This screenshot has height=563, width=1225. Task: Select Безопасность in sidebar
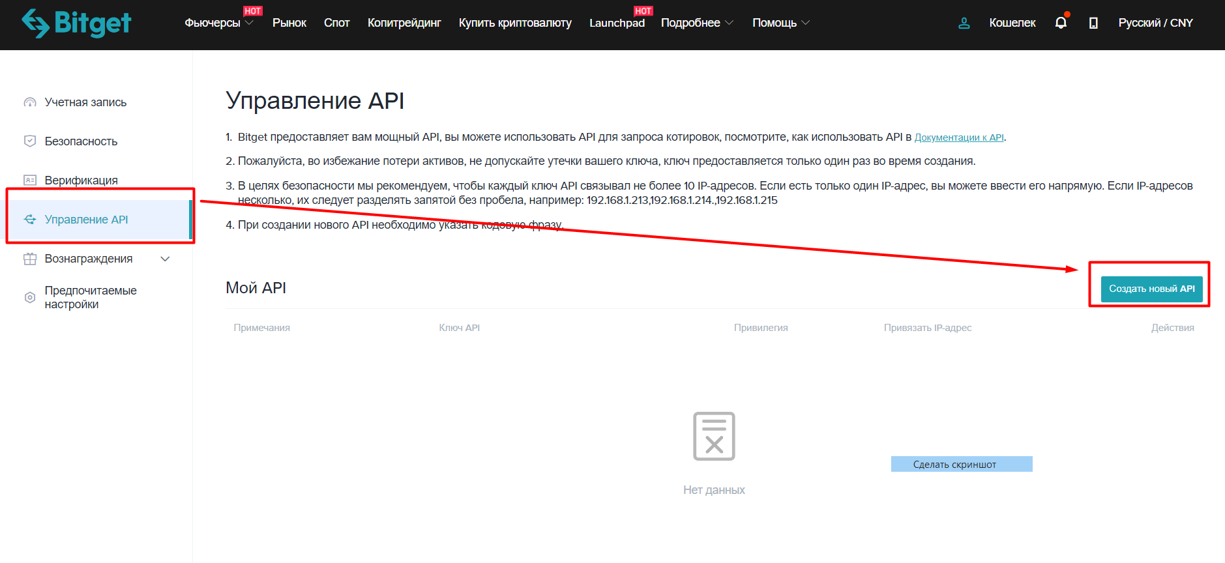[81, 141]
